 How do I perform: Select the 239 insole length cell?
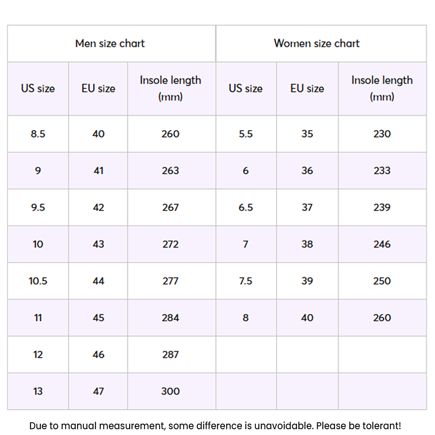(x=382, y=208)
